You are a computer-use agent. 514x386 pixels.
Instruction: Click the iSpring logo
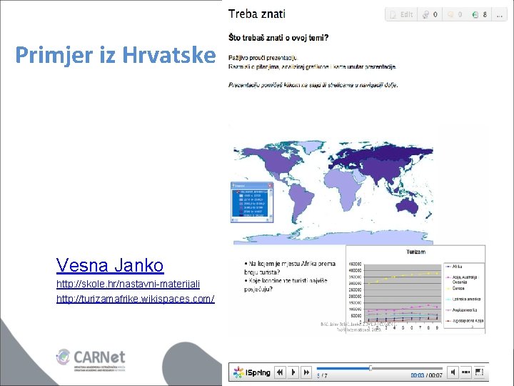(252, 372)
